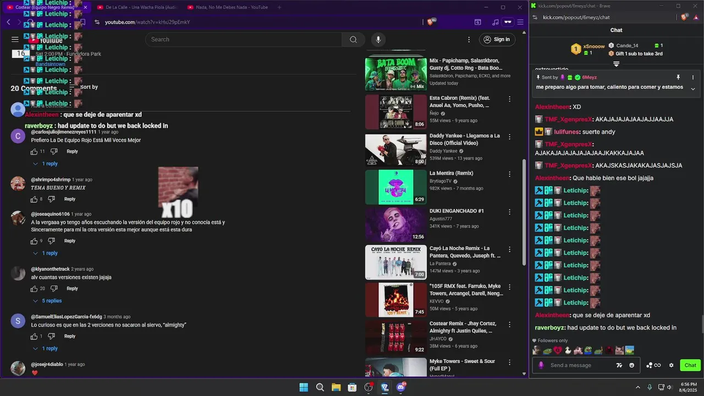Open Windows taskbar Search
The image size is (704, 396).
320,387
